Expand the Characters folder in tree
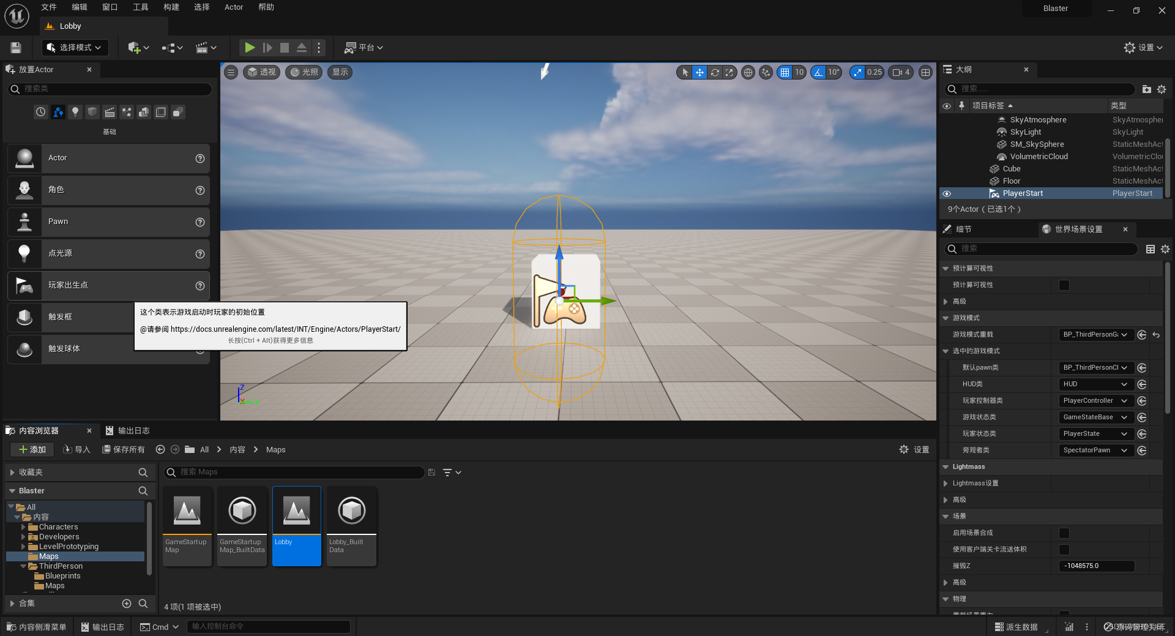Image resolution: width=1175 pixels, height=636 pixels. click(23, 527)
